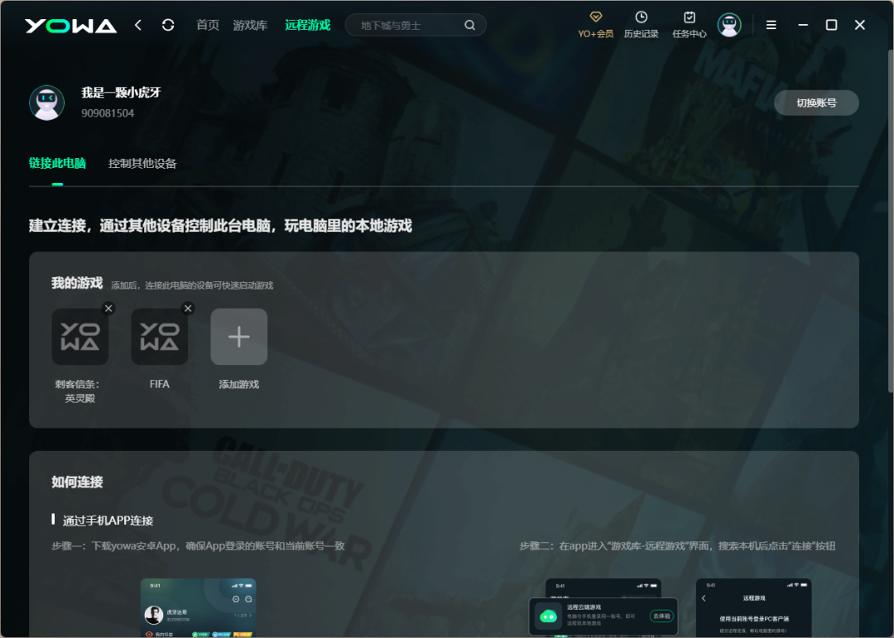
Task: Click the search magnifier icon
Action: 469,25
